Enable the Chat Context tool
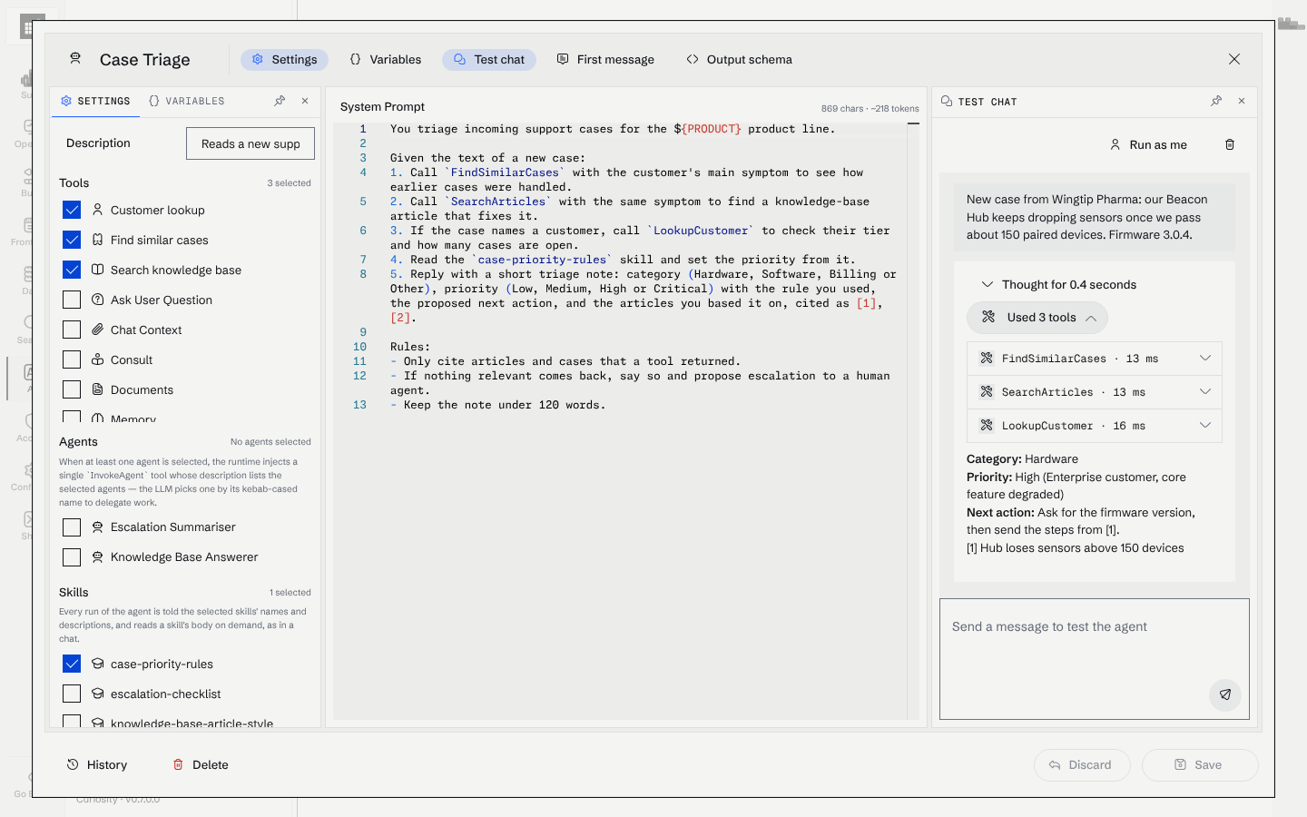The image size is (1307, 817). (72, 330)
